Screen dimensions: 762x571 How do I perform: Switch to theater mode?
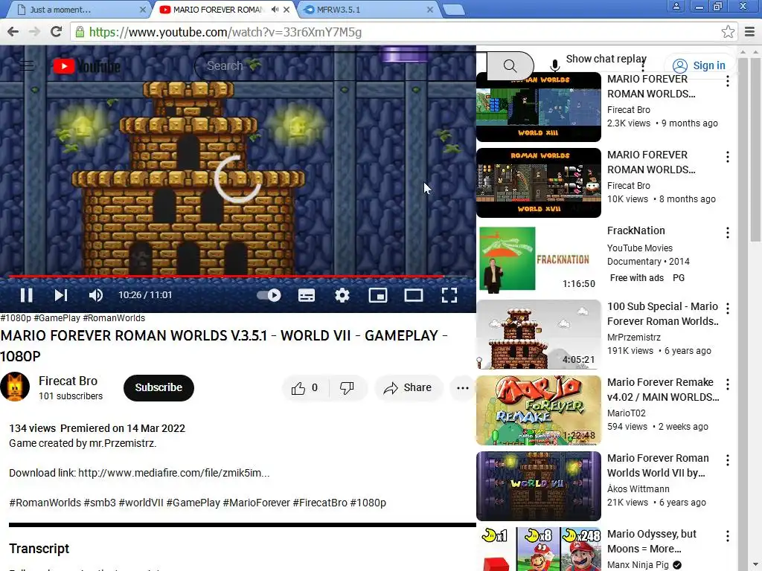(414, 295)
